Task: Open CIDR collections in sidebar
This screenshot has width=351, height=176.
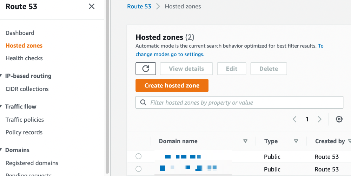Action: (27, 89)
